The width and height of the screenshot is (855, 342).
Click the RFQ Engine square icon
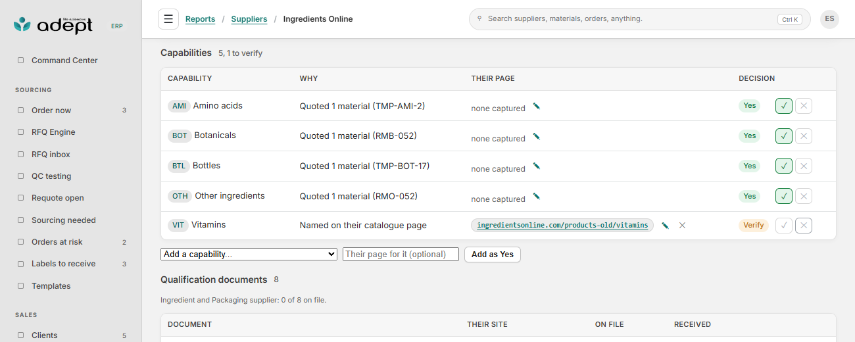coord(20,132)
